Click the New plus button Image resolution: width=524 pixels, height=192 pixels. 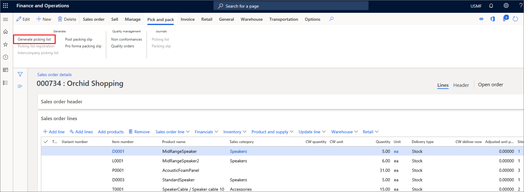coord(44,19)
